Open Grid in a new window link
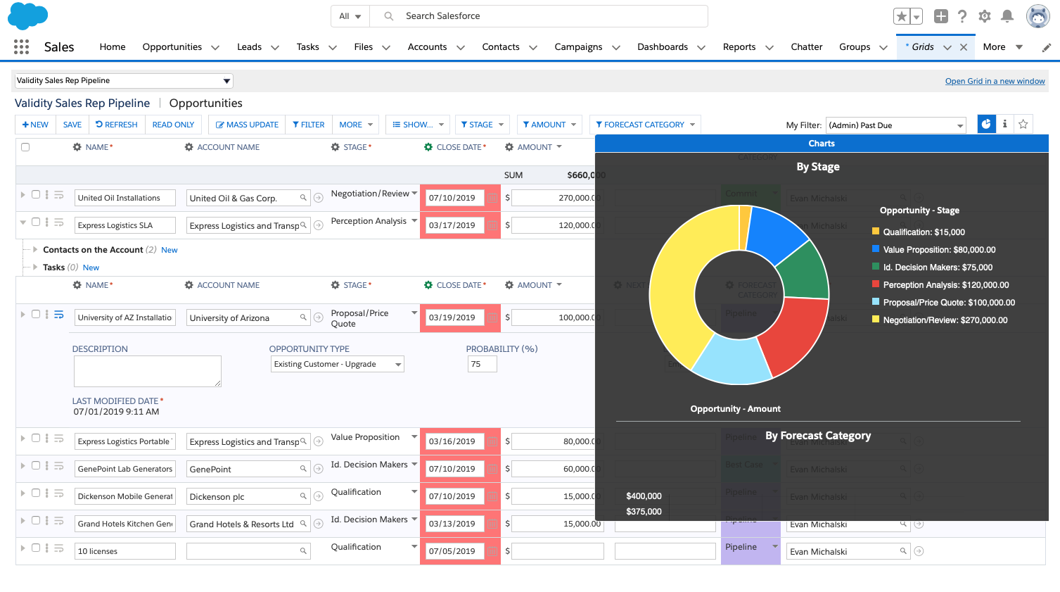Viewport: 1060px width, 592px height. point(995,81)
